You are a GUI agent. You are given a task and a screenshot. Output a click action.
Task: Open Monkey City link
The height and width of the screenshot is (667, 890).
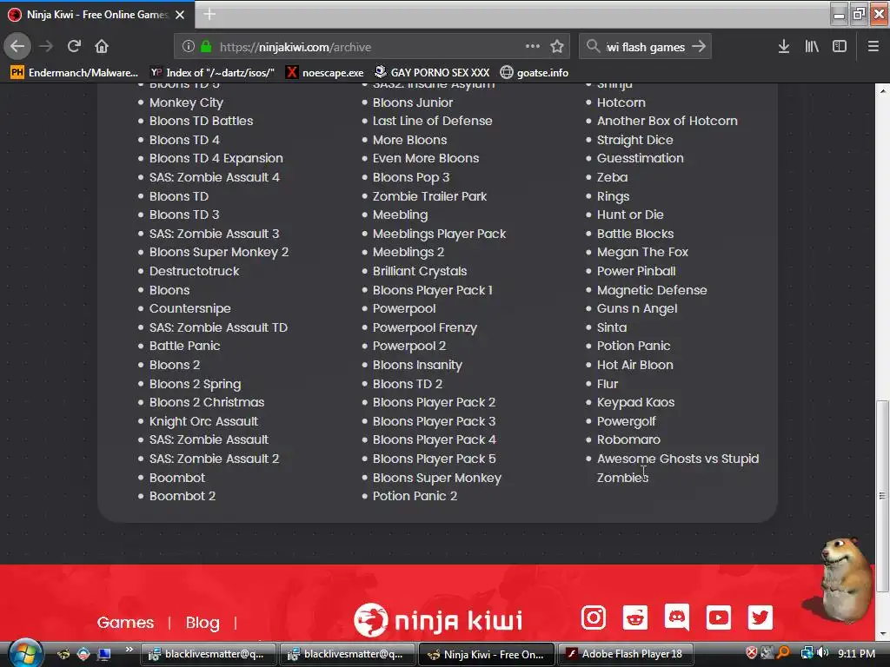coord(186,102)
